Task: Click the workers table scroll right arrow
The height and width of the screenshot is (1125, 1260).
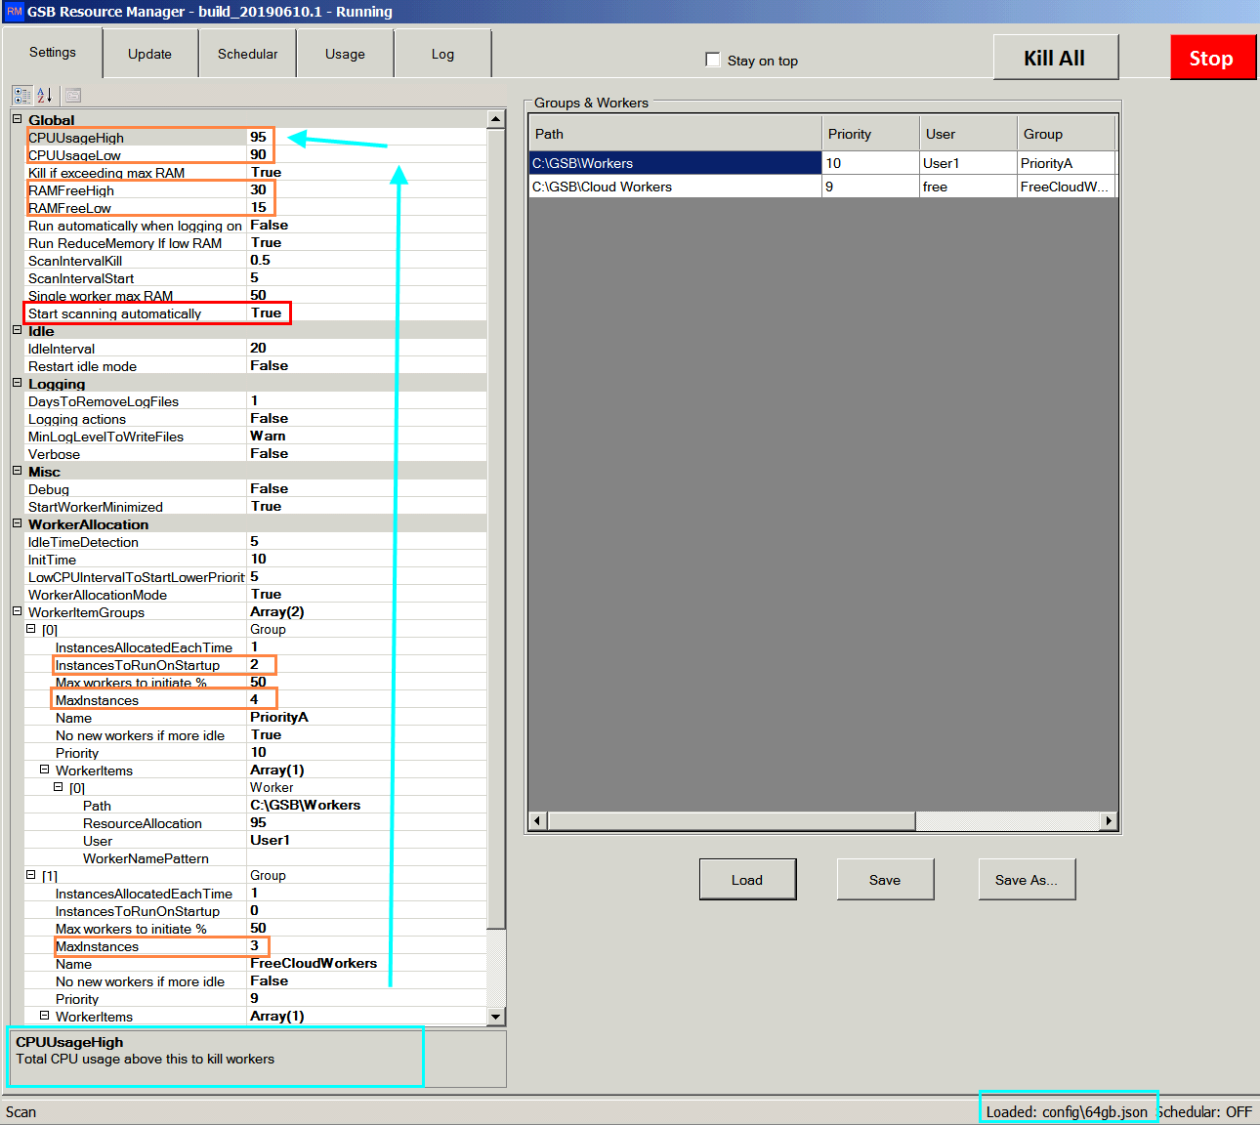Action: [x=1108, y=821]
